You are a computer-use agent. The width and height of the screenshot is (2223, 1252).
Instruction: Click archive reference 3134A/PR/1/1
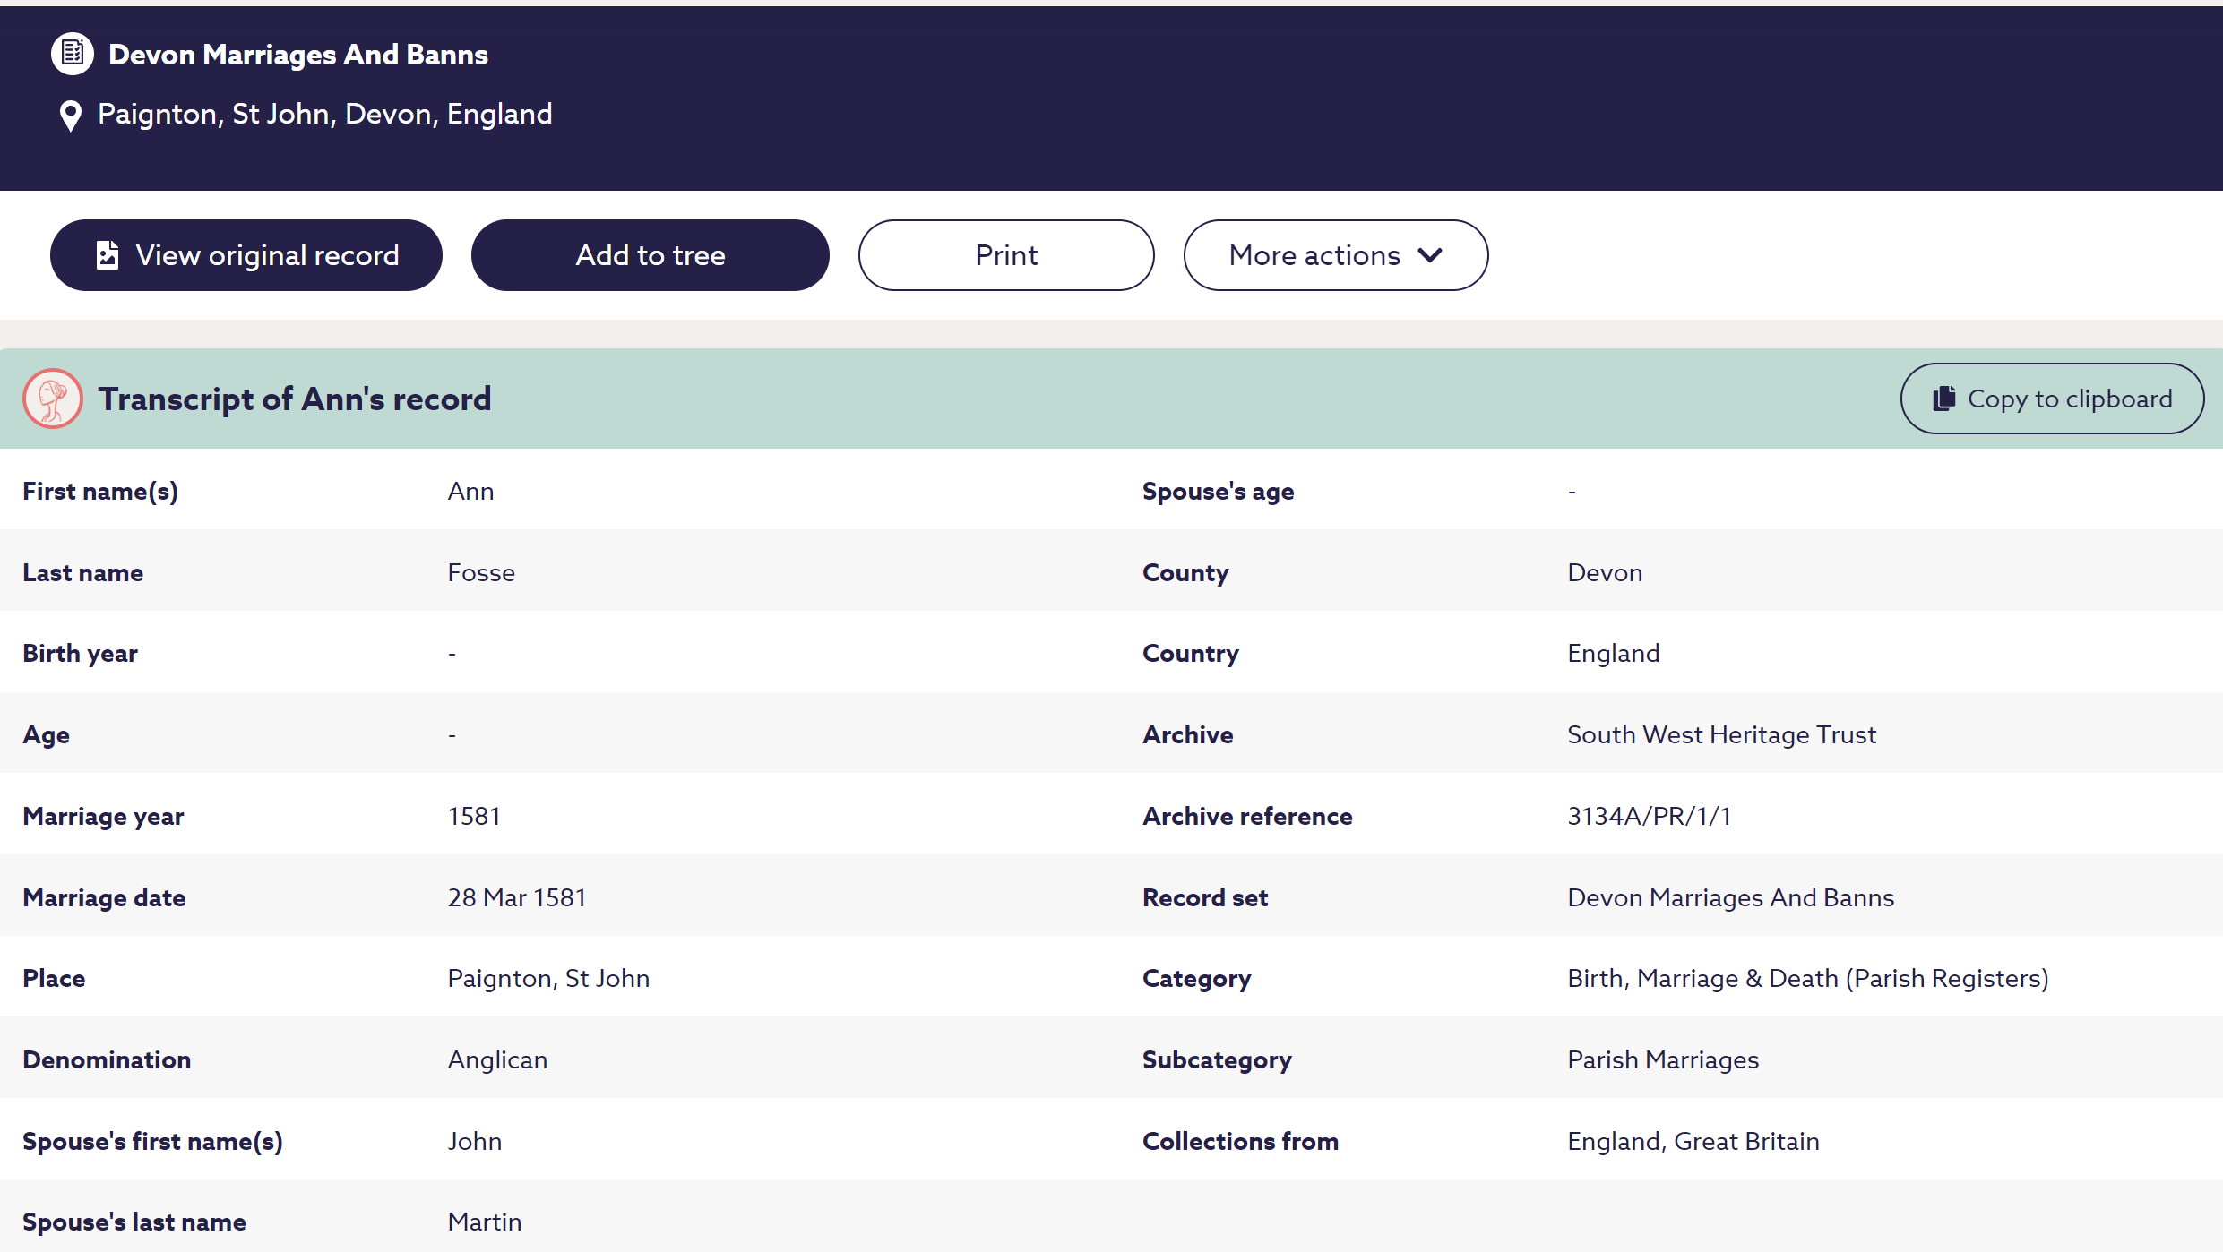coord(1649,816)
